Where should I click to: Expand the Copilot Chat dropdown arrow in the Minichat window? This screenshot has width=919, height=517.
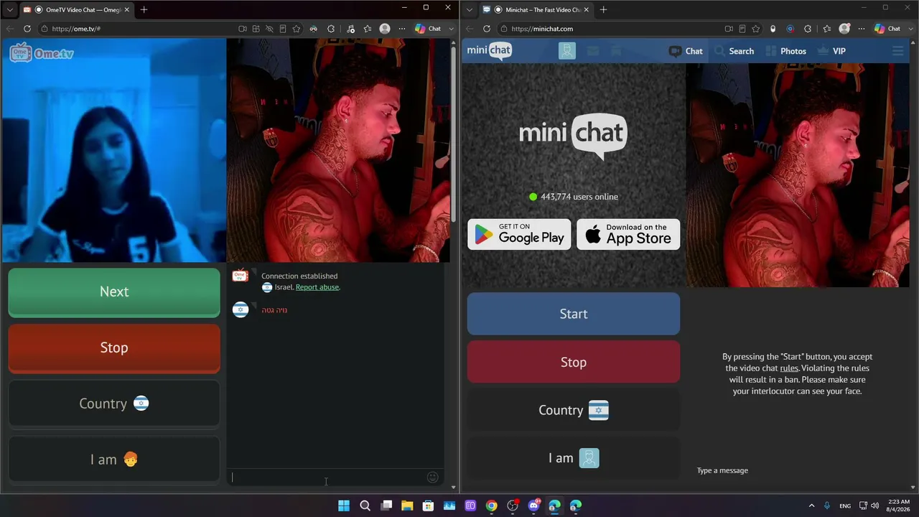pos(911,29)
